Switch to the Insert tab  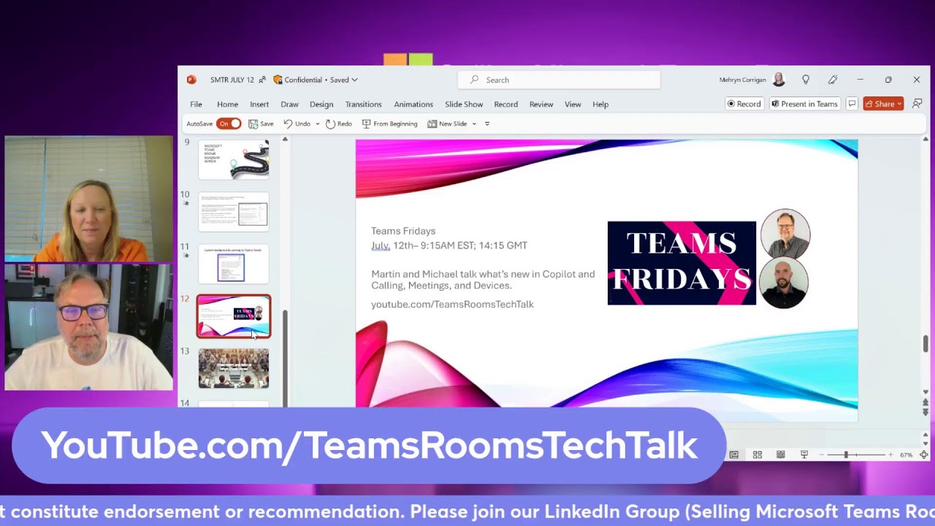coord(259,104)
